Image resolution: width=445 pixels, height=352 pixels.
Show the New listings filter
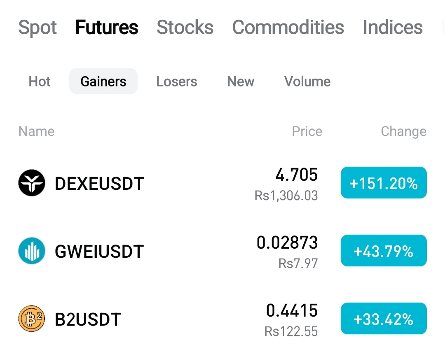coord(241,82)
